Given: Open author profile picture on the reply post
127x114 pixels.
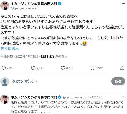Looking at the screenshot, I should 5,99.
